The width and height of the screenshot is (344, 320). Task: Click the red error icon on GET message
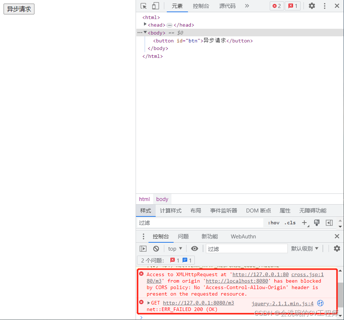click(x=141, y=302)
